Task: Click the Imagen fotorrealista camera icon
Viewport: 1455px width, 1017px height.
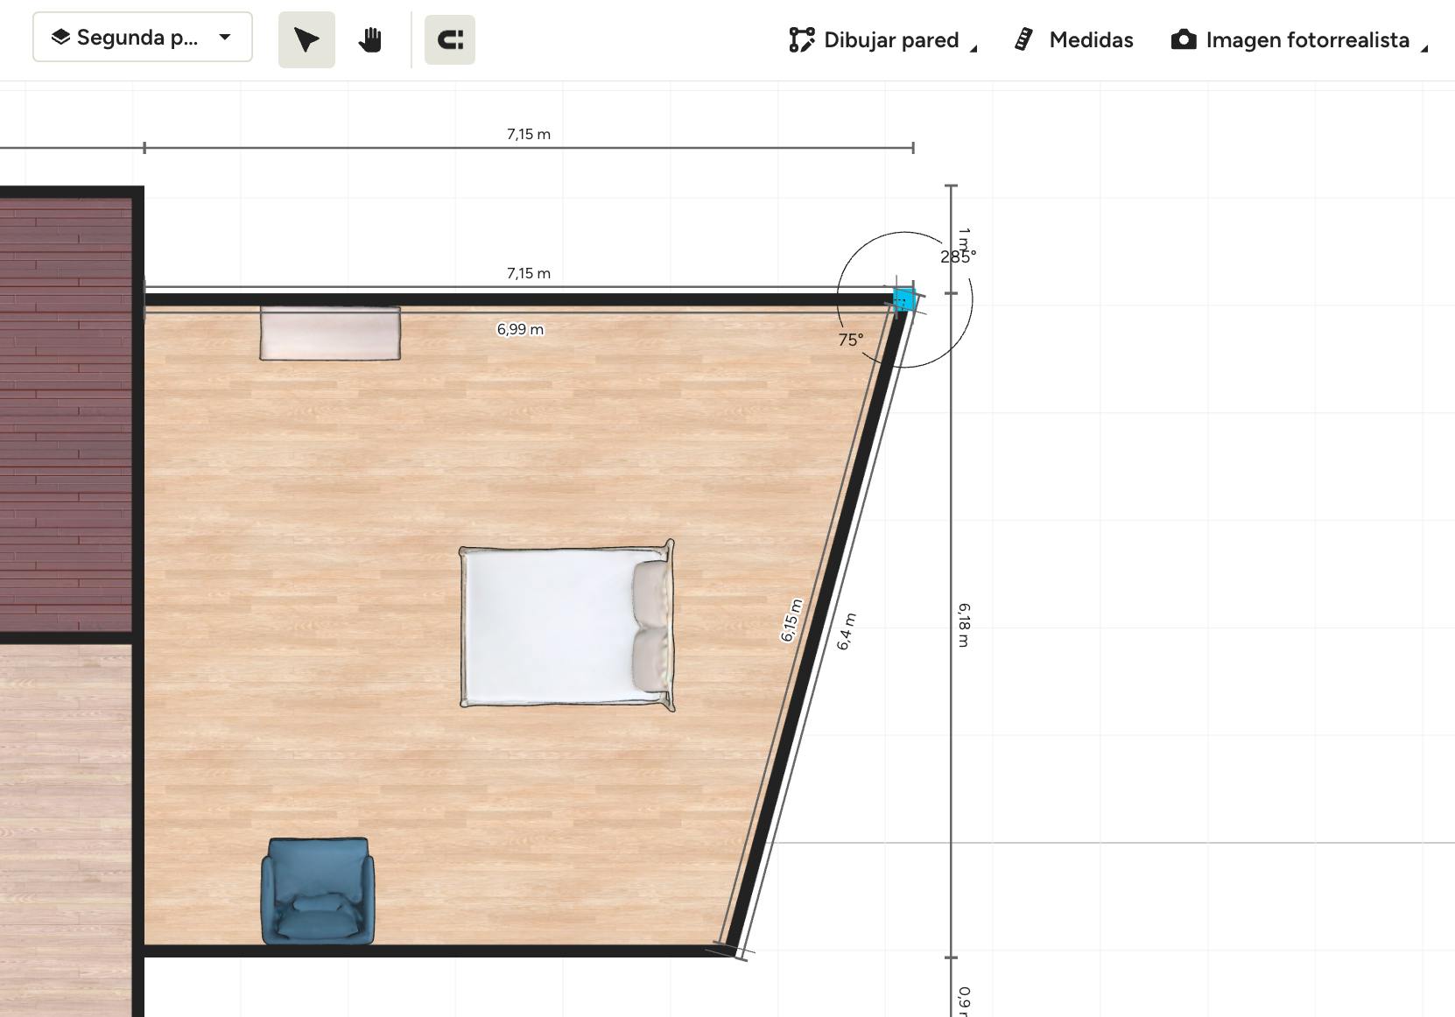Action: 1184,40
